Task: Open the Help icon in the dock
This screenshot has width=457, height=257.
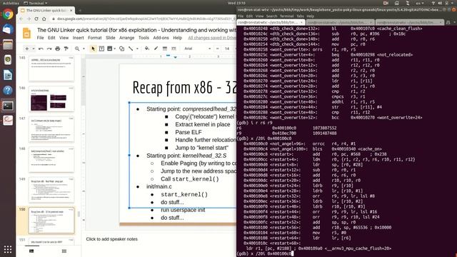Action: 8,91
